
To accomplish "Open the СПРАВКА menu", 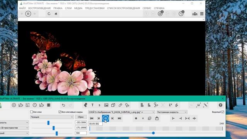I will [x=159, y=8].
